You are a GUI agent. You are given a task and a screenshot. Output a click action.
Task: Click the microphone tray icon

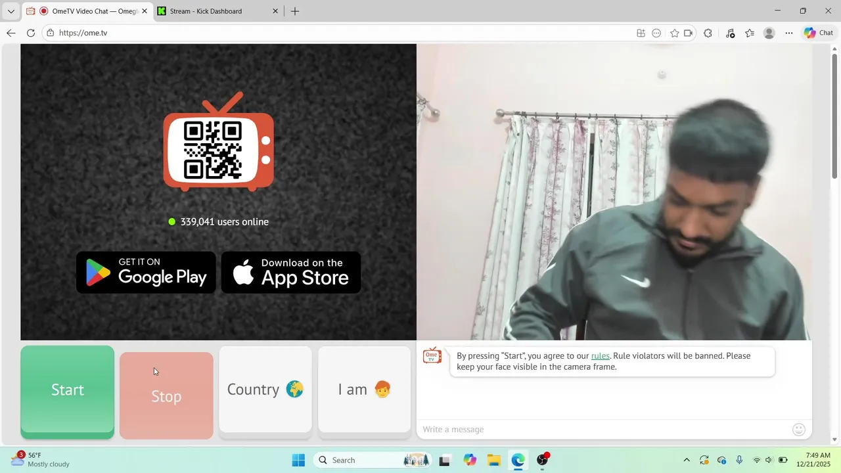coord(740,460)
